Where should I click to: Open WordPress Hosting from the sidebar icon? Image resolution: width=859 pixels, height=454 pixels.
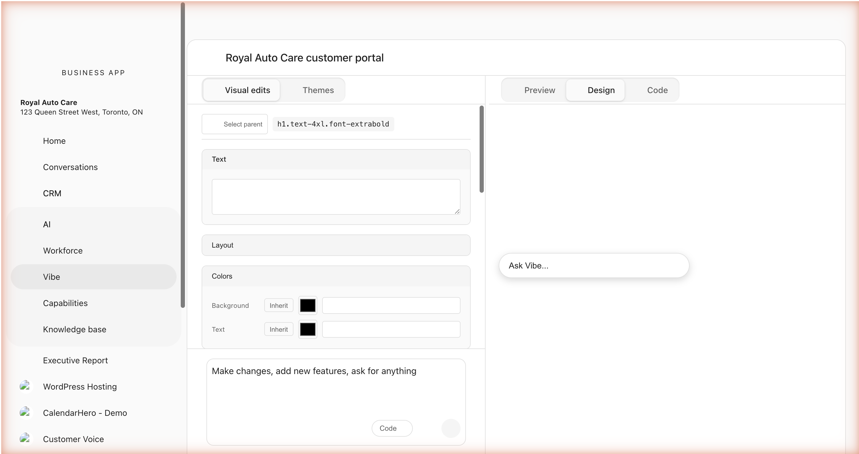(x=25, y=387)
